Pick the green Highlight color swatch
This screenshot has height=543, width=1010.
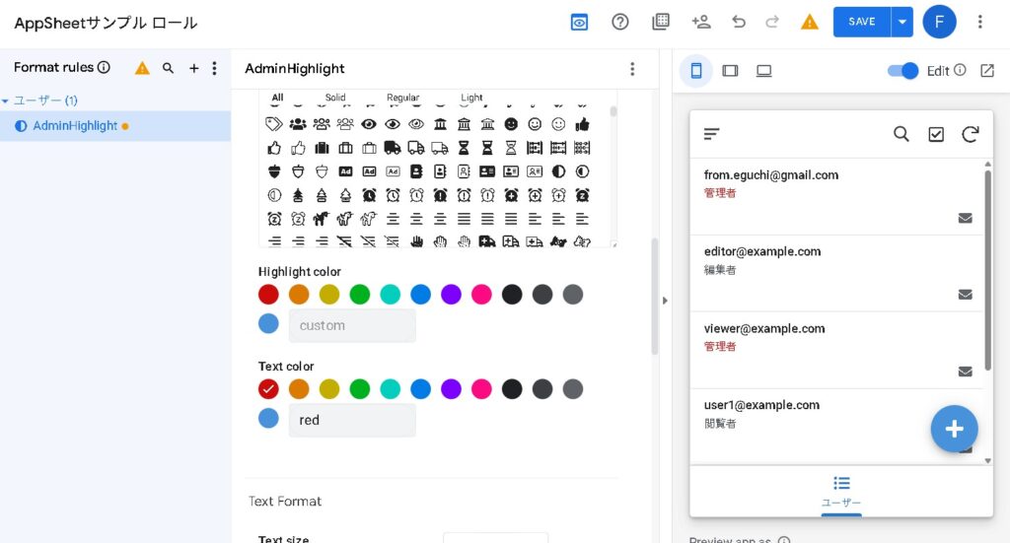(x=360, y=294)
